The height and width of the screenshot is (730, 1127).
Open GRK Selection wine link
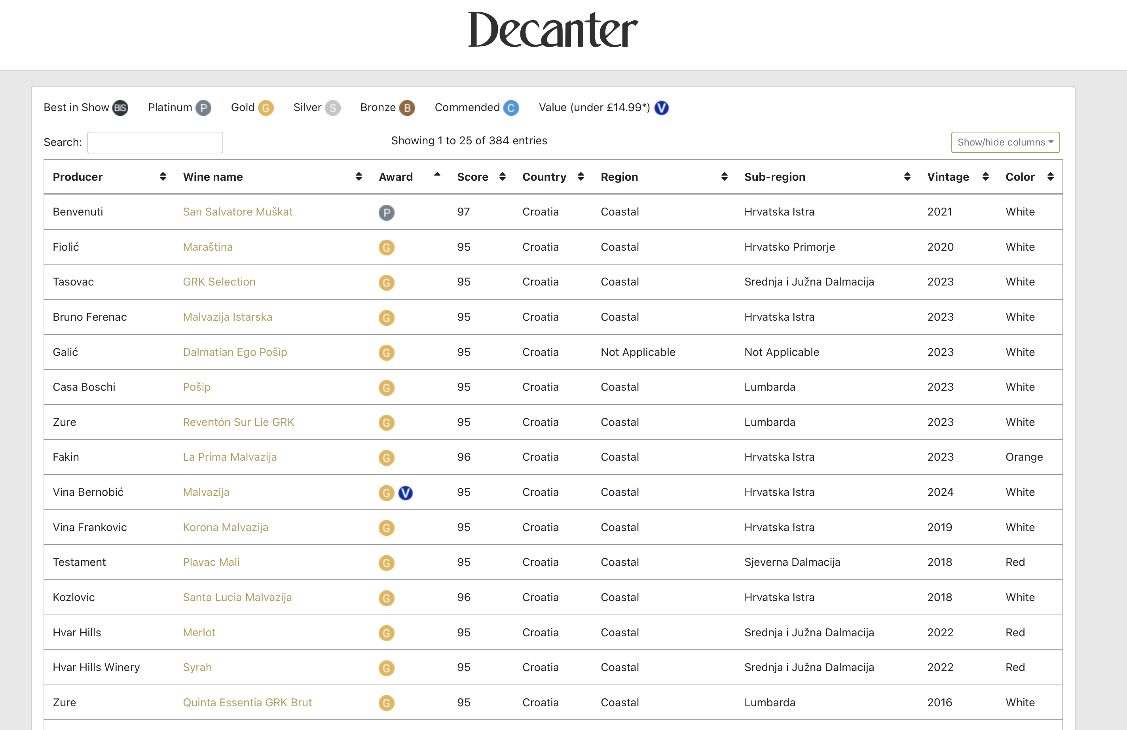[219, 282]
